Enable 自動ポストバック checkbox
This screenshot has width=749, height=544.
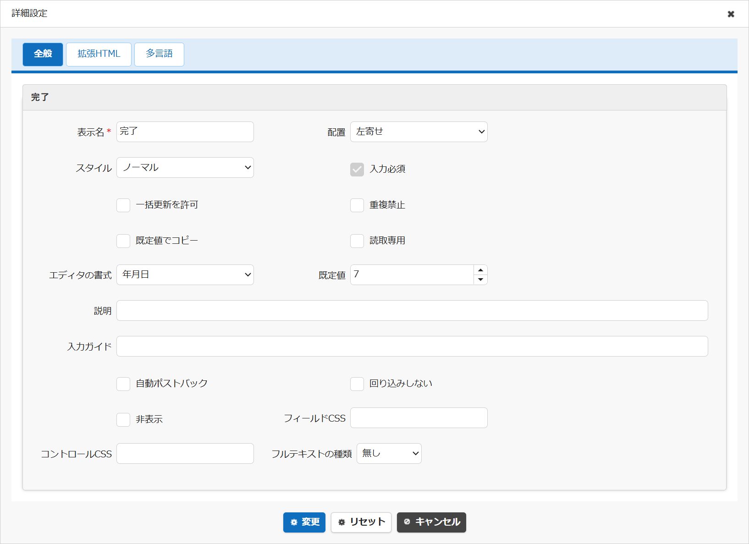(123, 384)
